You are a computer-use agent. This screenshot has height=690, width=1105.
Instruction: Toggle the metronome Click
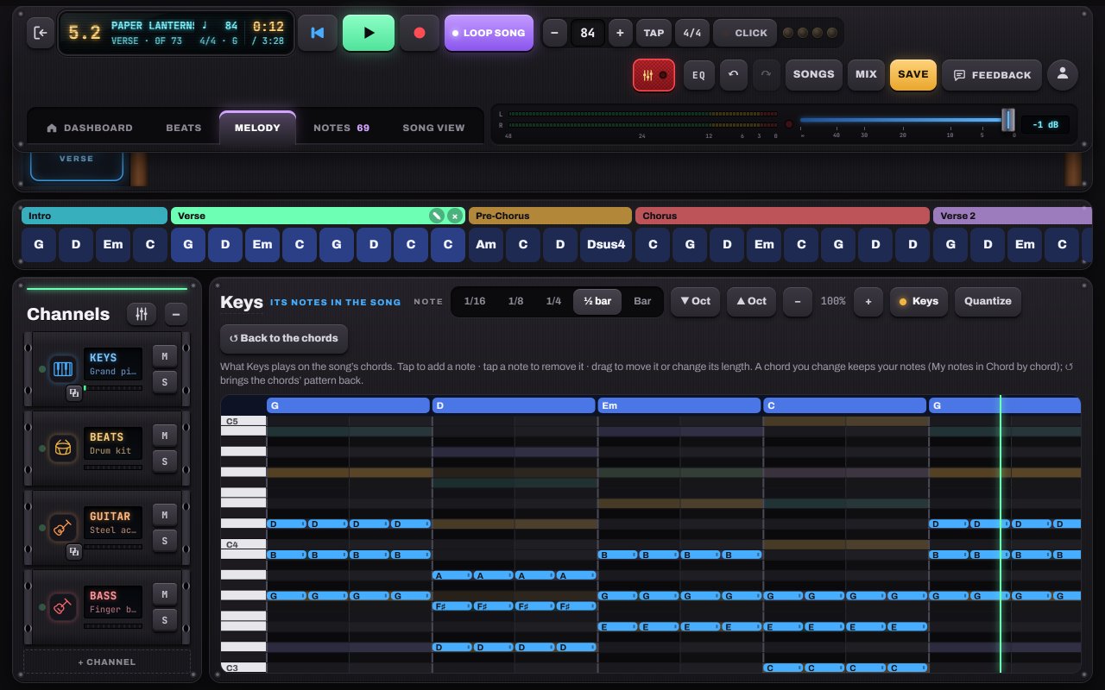point(744,33)
